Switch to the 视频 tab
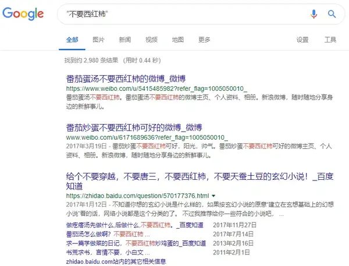 coord(151,40)
